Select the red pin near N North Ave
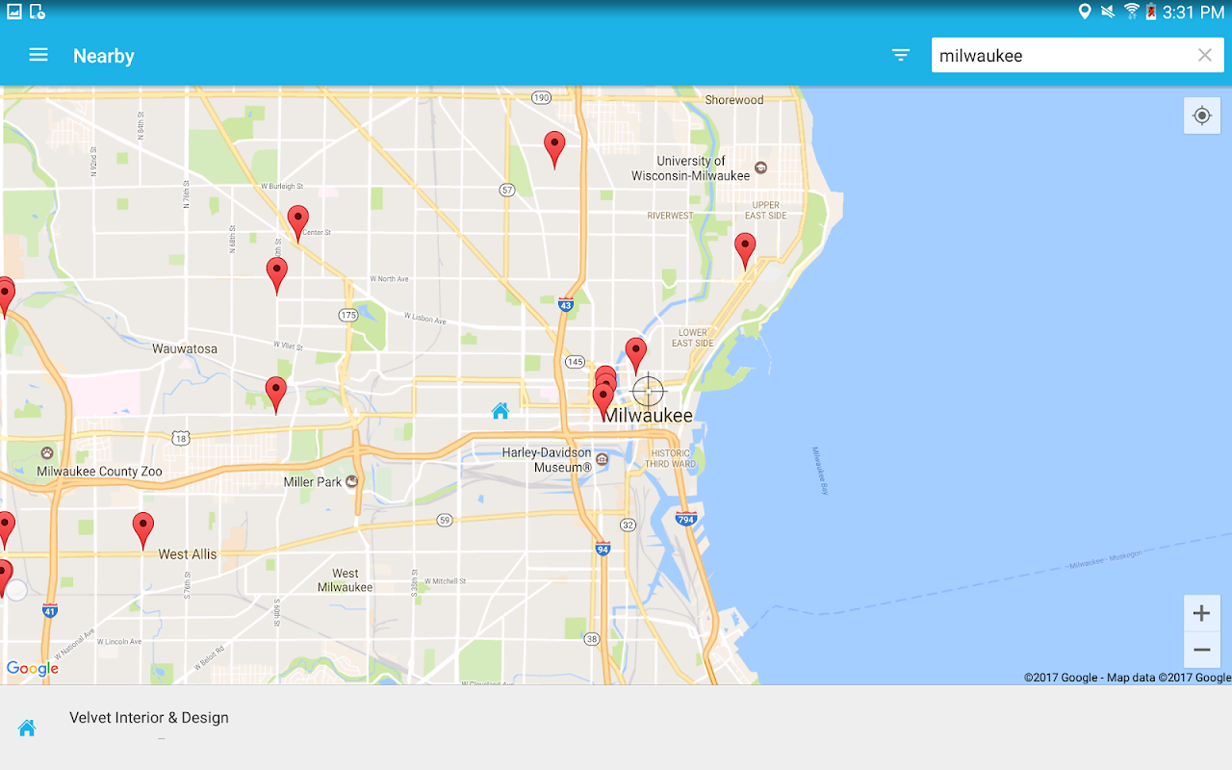 (x=277, y=275)
